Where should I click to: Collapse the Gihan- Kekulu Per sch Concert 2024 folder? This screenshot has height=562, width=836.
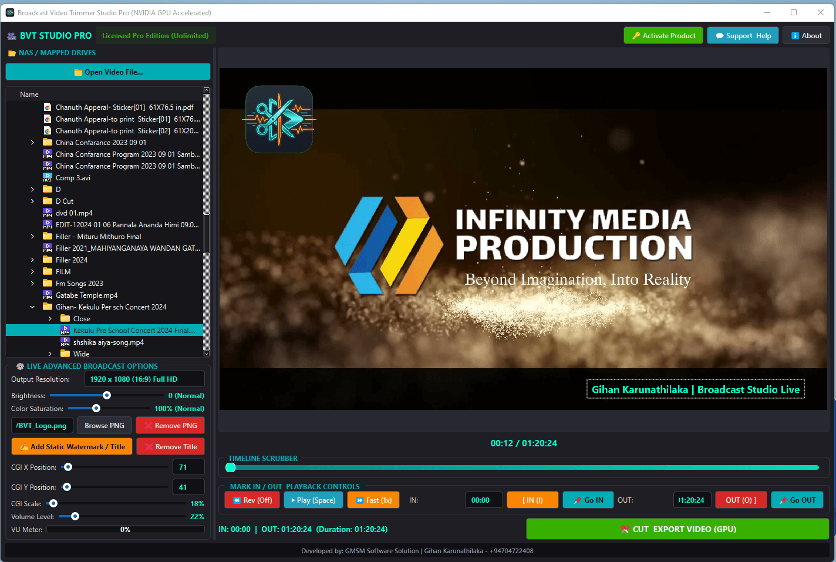[x=32, y=307]
